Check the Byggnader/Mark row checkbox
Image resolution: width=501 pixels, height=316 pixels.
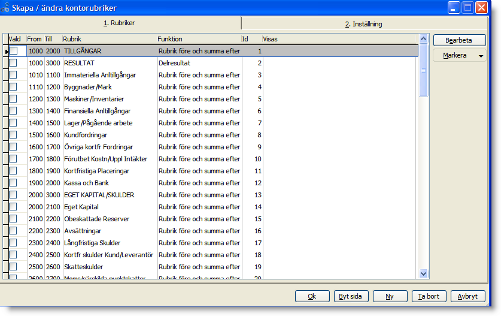pos(13,87)
